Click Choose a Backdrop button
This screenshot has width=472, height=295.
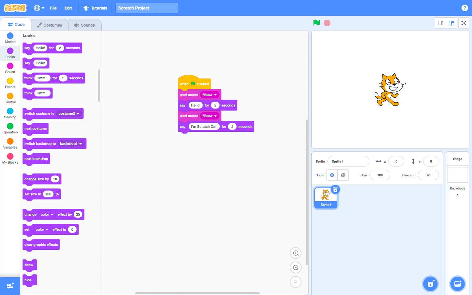pyautogui.click(x=458, y=284)
